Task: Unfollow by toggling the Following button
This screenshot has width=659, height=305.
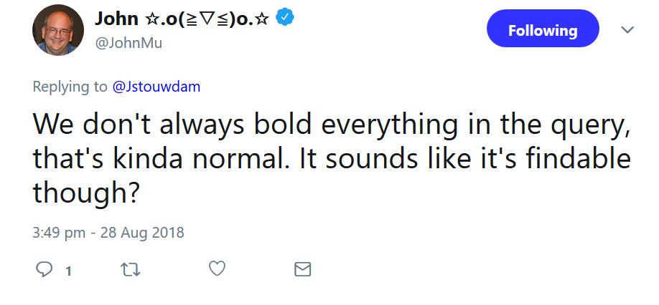Action: pos(542,30)
